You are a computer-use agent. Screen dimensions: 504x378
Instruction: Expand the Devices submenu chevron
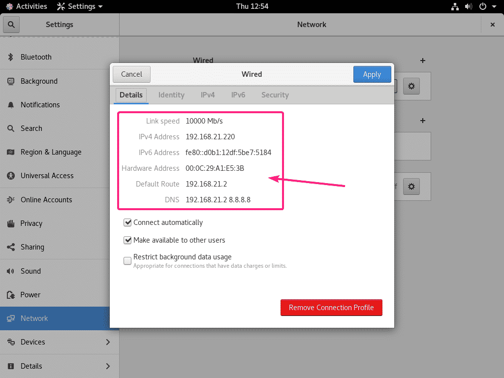coord(108,342)
